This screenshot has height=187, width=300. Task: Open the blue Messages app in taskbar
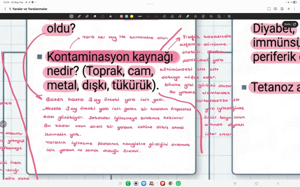pyautogui.click(x=143, y=184)
